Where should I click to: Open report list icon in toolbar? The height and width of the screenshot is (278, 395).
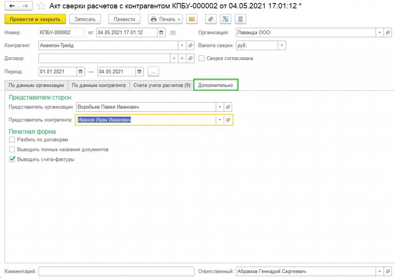(x=240, y=19)
